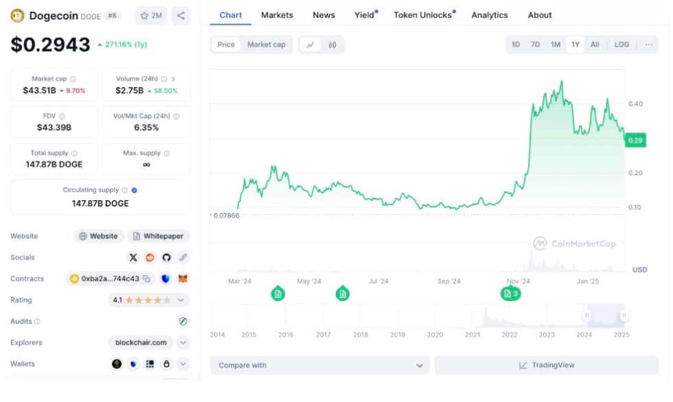Click news marker near May '24
The height and width of the screenshot is (402, 673).
click(x=343, y=294)
